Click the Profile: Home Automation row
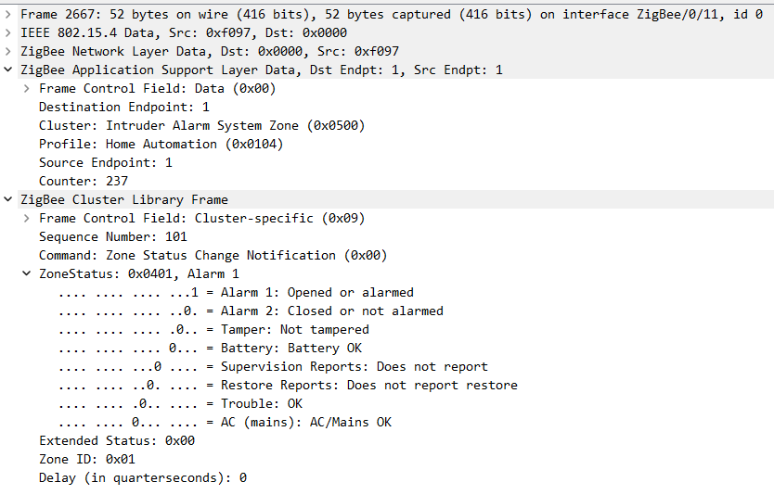 (x=161, y=145)
